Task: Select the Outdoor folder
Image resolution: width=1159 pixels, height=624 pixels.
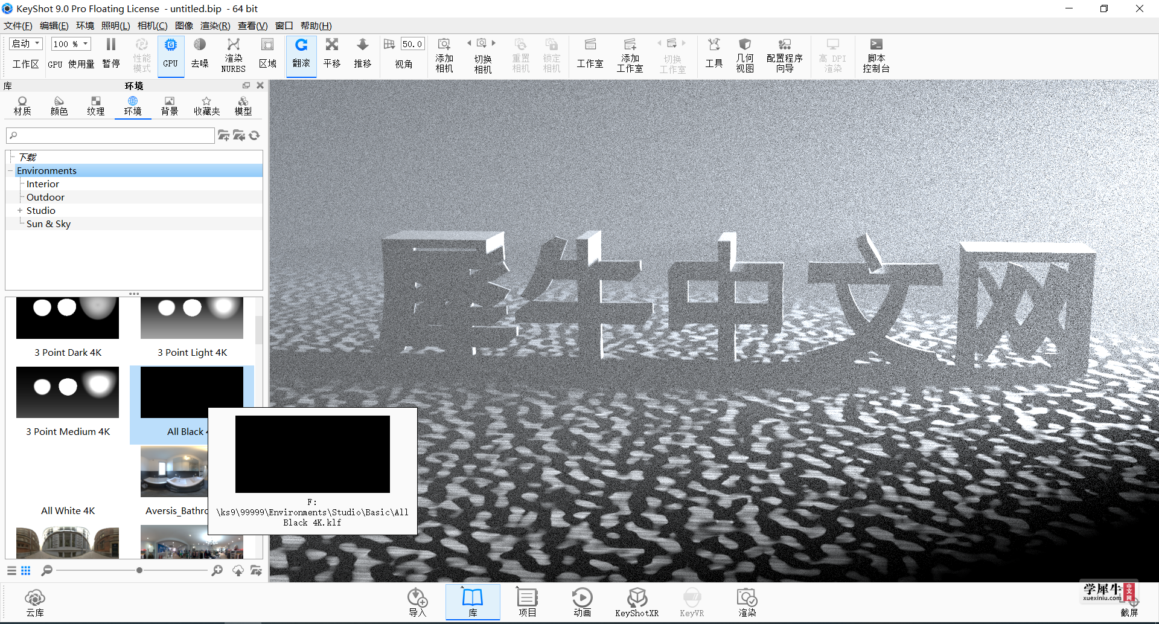Action: (x=45, y=198)
